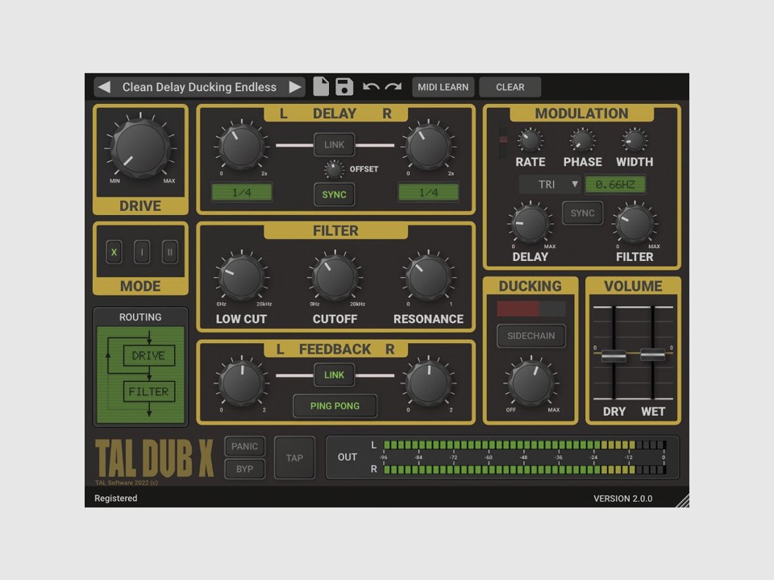
Task: Click the modulation DELAY amount knob
Action: coord(531,223)
